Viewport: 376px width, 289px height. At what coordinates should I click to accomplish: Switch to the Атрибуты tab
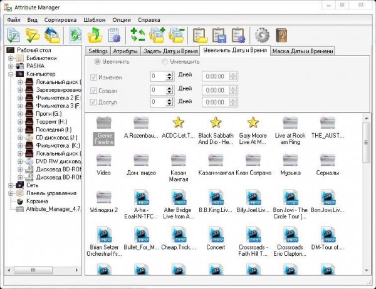click(x=125, y=51)
